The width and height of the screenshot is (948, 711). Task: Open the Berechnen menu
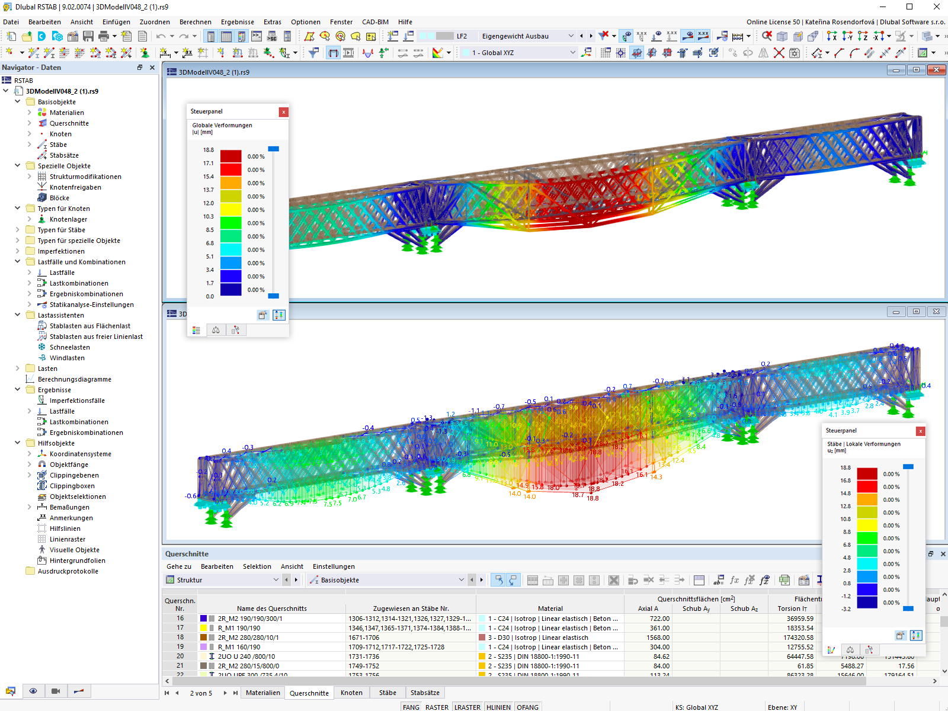pos(196,22)
